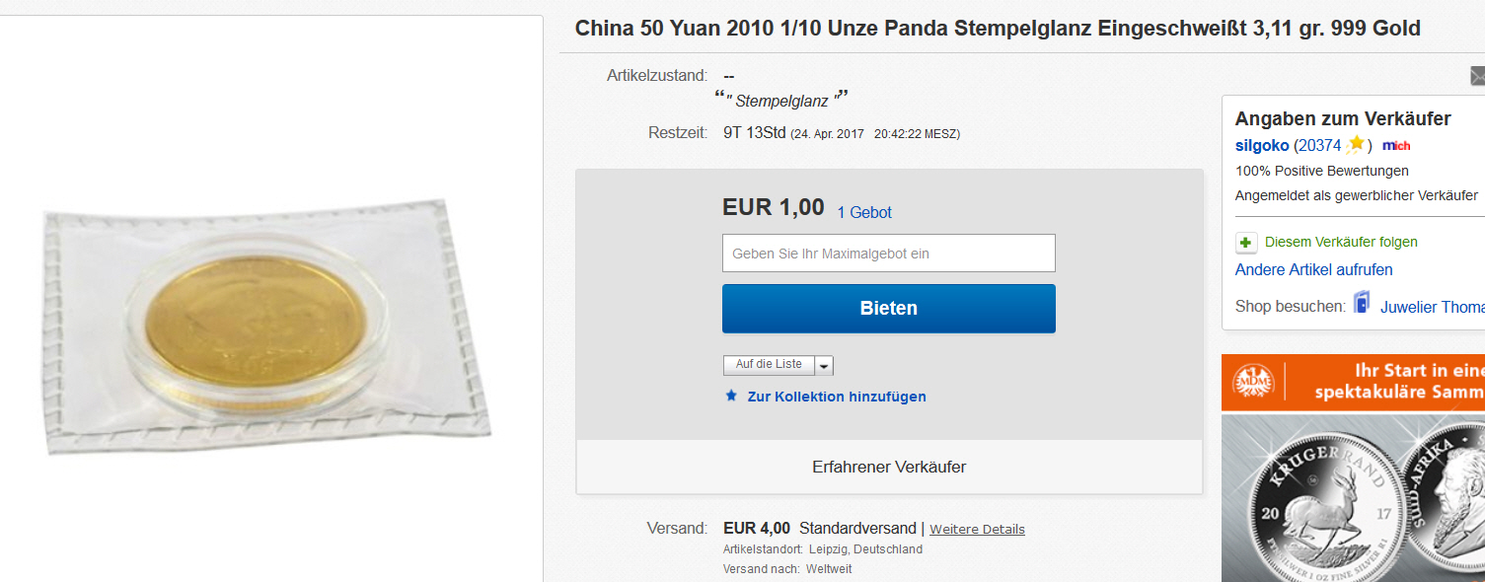Click the blue star collection icon

[731, 397]
